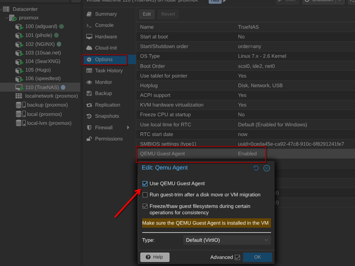Image resolution: width=355 pixels, height=266 pixels.
Task: Enable Run guest-trim after disk move
Action: coord(145,195)
